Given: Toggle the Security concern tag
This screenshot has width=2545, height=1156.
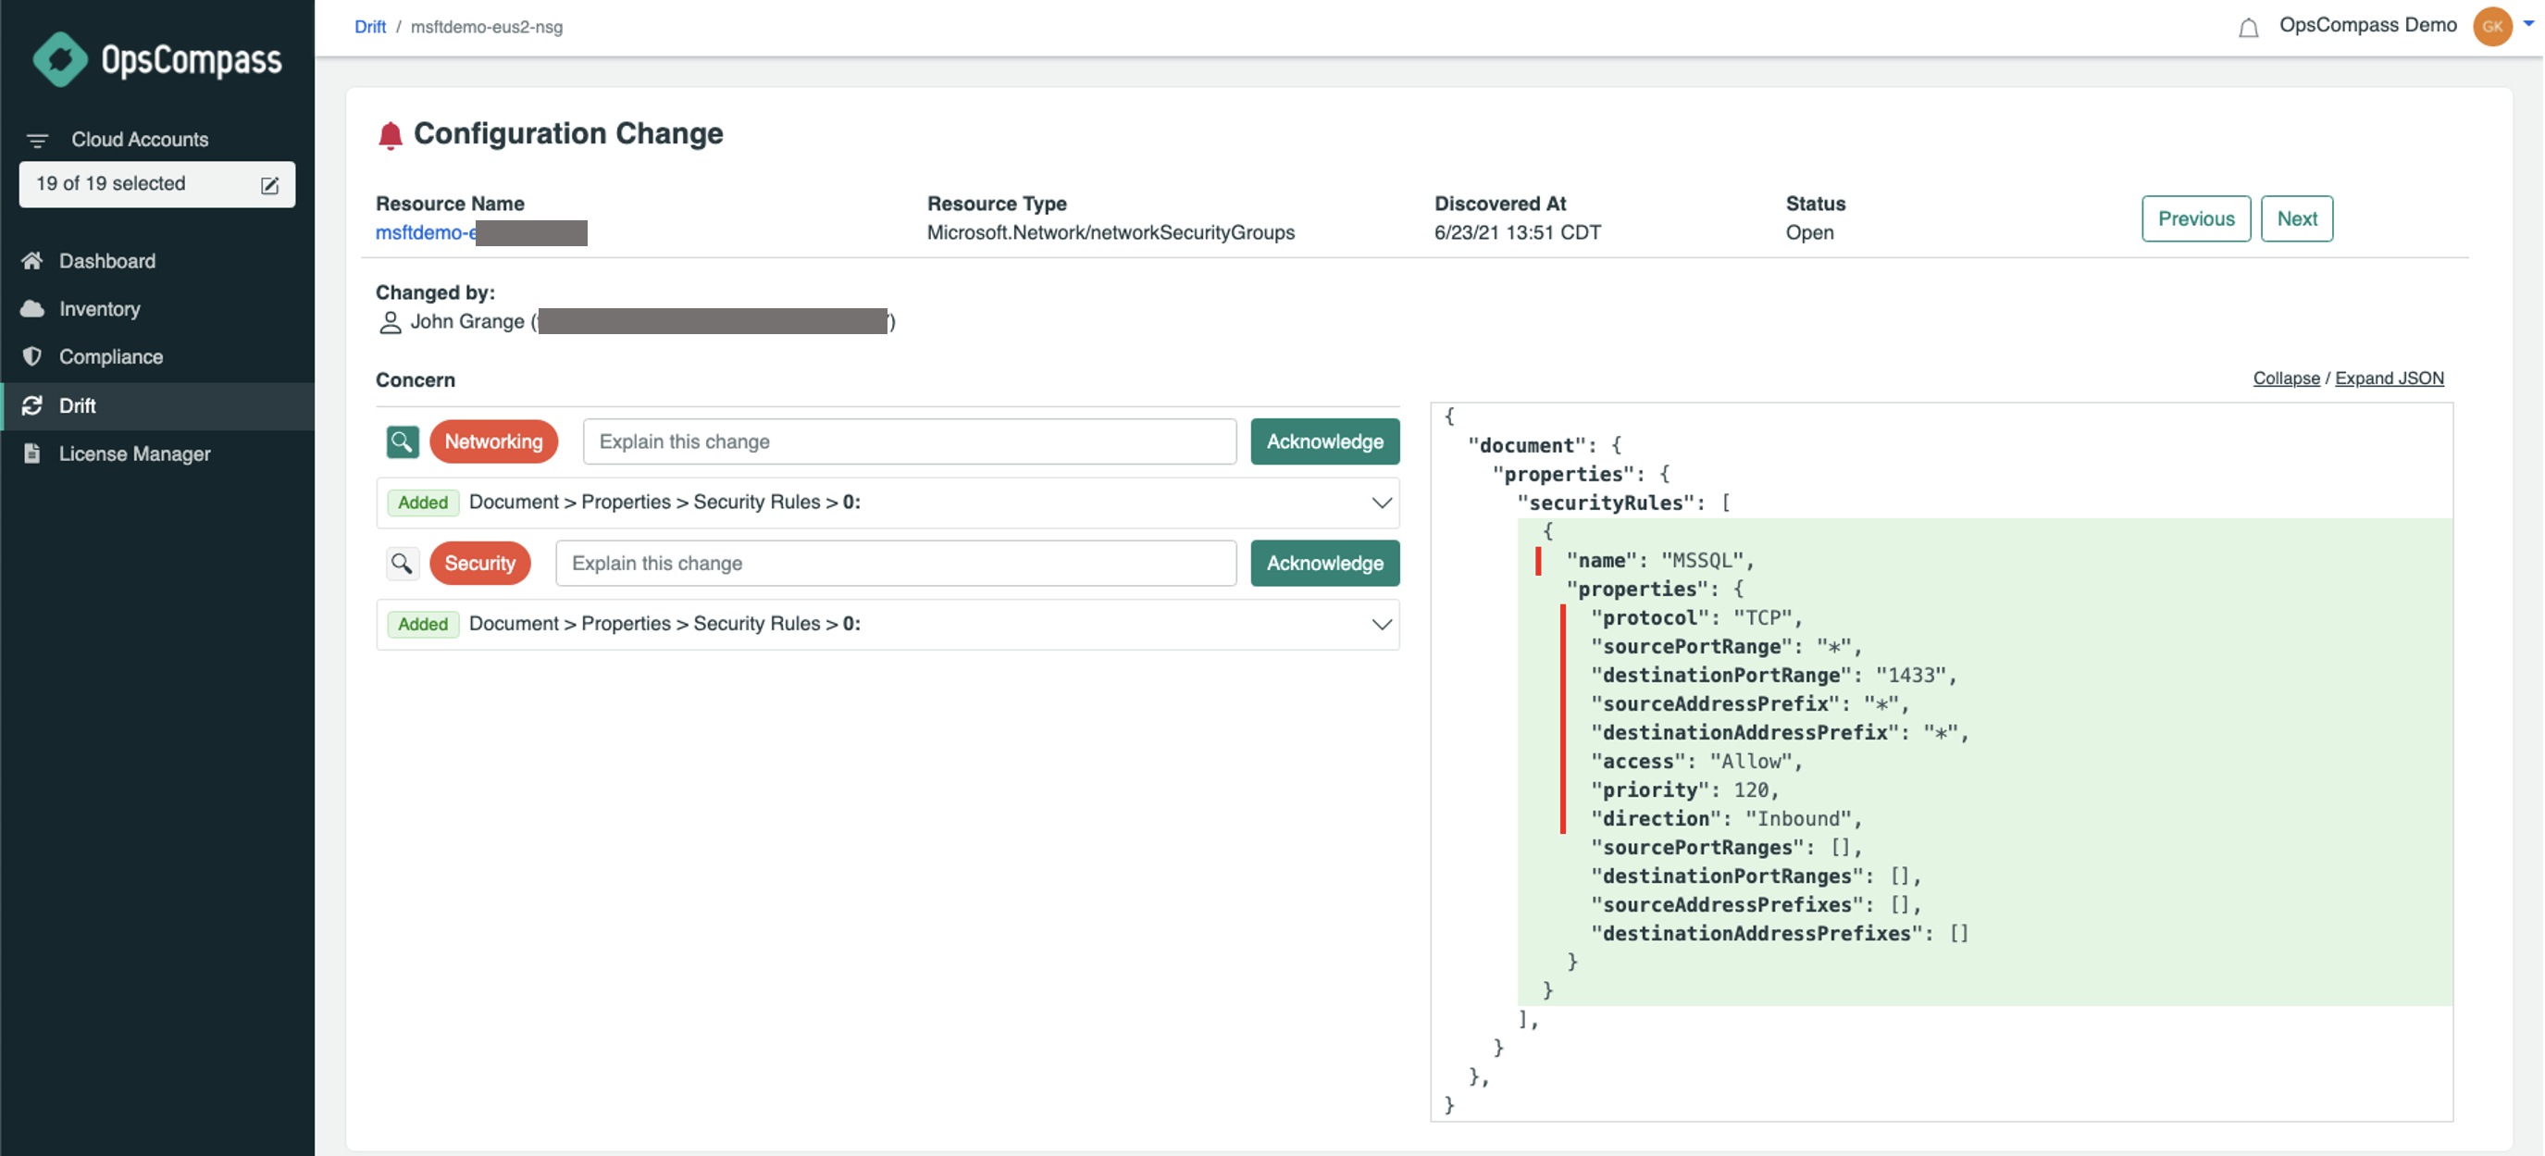Looking at the screenshot, I should 479,563.
